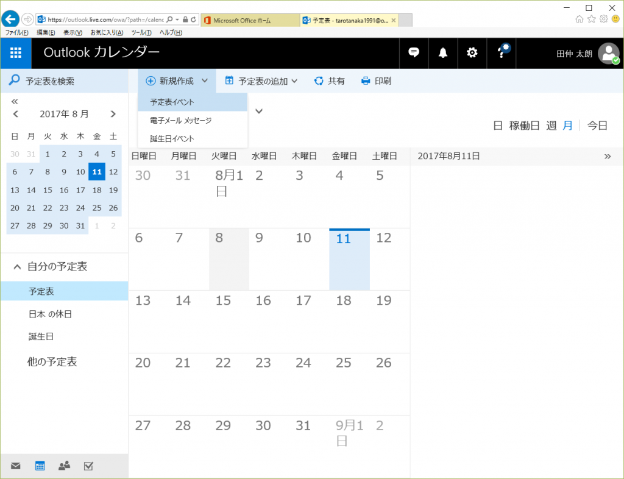Click the browser forward arrow

pyautogui.click(x=27, y=19)
